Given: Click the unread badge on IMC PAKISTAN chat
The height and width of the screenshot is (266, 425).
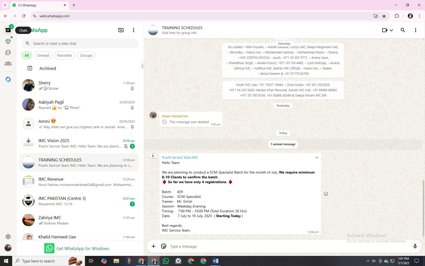Looking at the screenshot, I should (132, 204).
